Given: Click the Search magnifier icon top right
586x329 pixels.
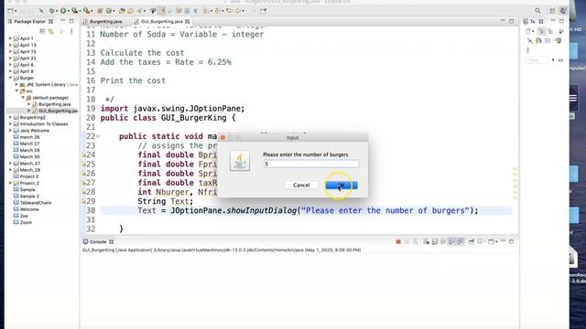Looking at the screenshot, I should 537,11.
